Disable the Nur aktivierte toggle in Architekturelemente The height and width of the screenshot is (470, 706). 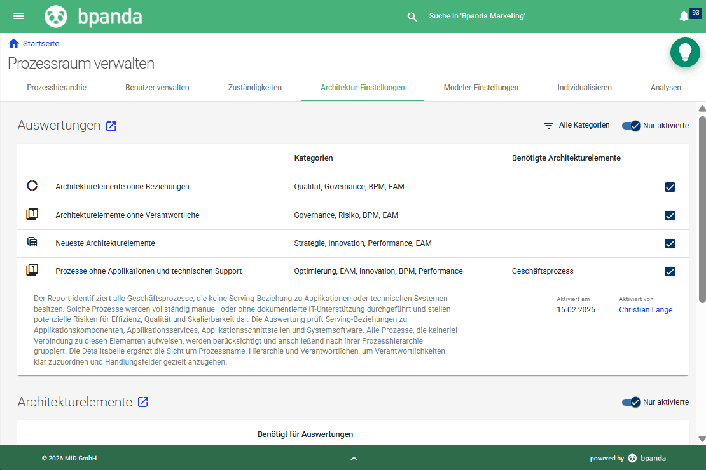point(631,402)
